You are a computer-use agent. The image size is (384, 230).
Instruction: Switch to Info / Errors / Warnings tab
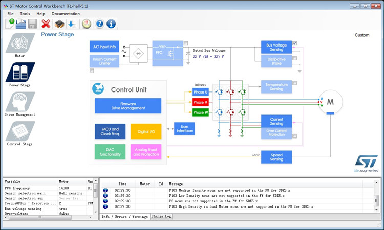point(124,217)
